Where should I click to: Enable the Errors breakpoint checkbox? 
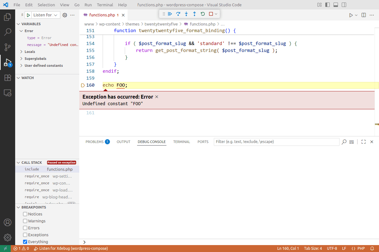[x=25, y=228]
